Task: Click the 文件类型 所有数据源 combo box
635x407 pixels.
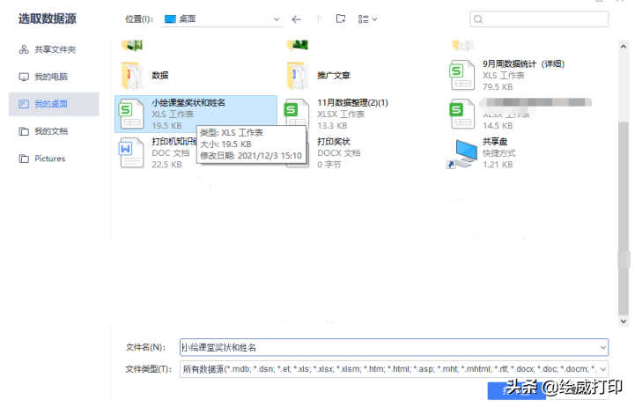Action: pos(394,369)
